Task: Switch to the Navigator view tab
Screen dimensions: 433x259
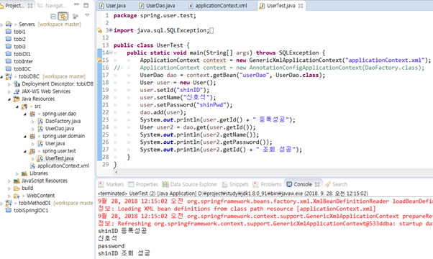Action: click(x=53, y=6)
